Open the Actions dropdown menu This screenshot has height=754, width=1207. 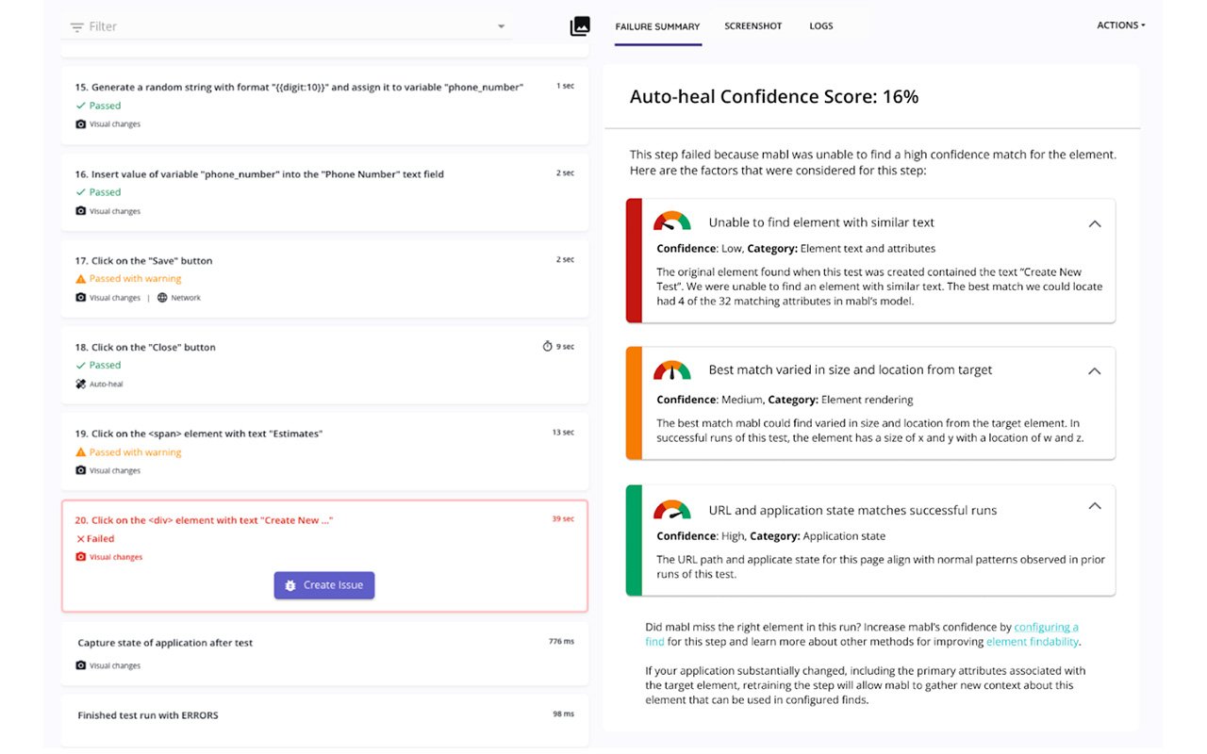coord(1120,25)
